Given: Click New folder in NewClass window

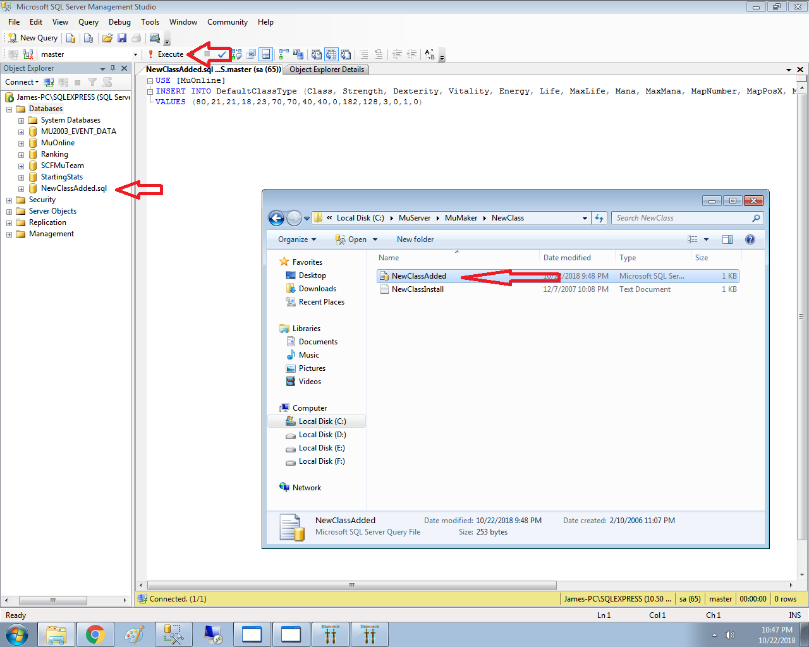Looking at the screenshot, I should [415, 239].
